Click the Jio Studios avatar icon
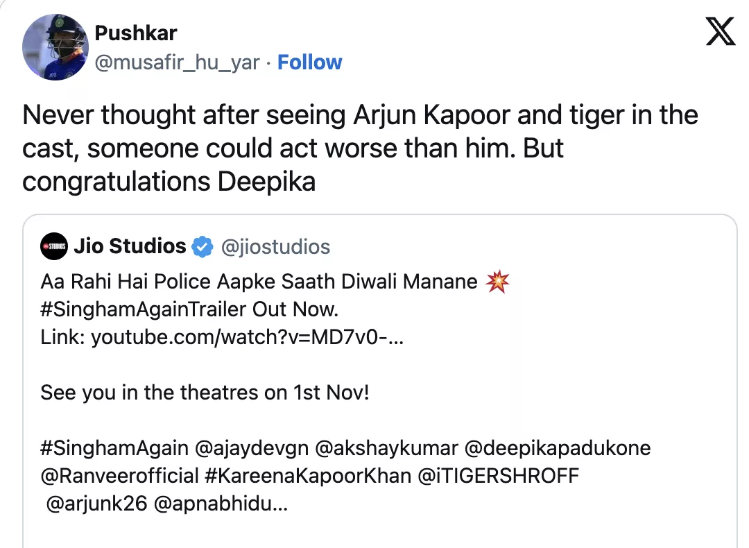Screen dimensions: 749x548 point(53,246)
